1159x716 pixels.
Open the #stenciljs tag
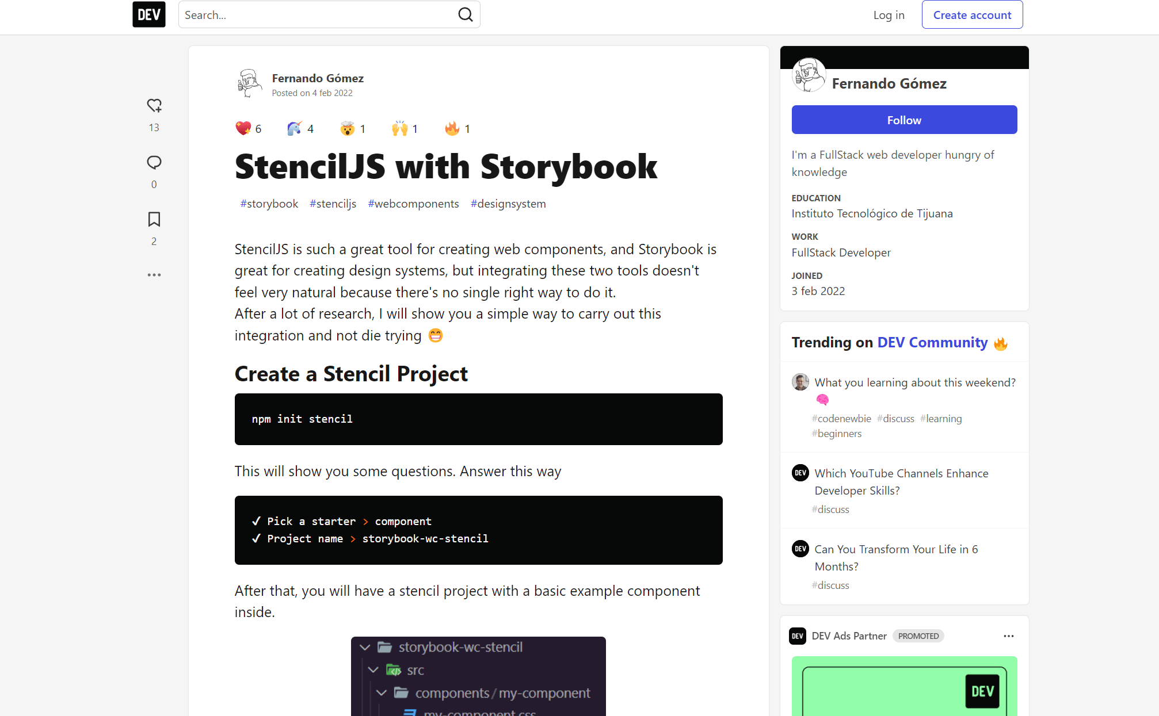(x=333, y=204)
